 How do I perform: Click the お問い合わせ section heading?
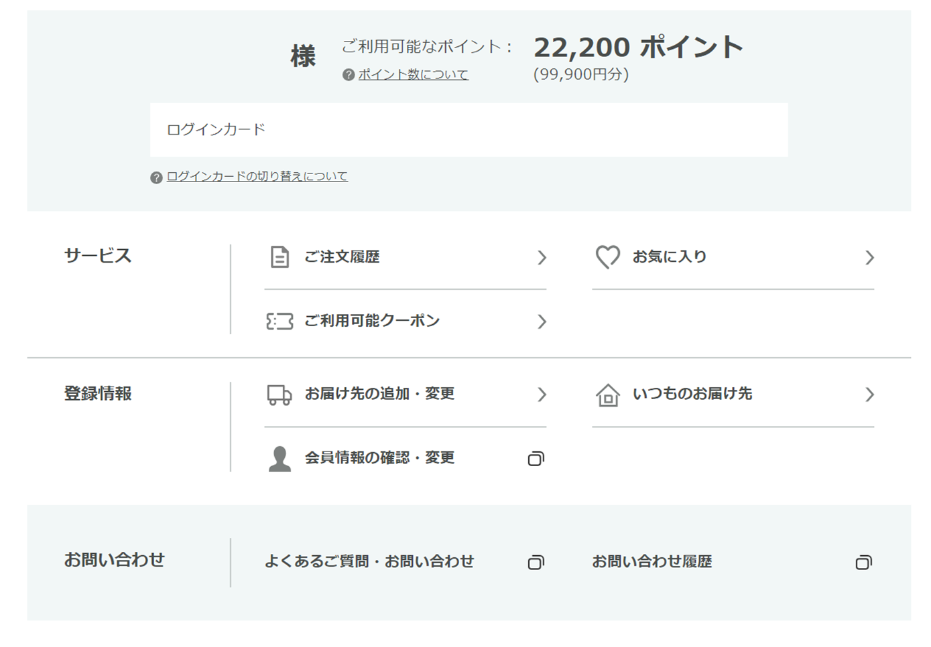click(115, 559)
